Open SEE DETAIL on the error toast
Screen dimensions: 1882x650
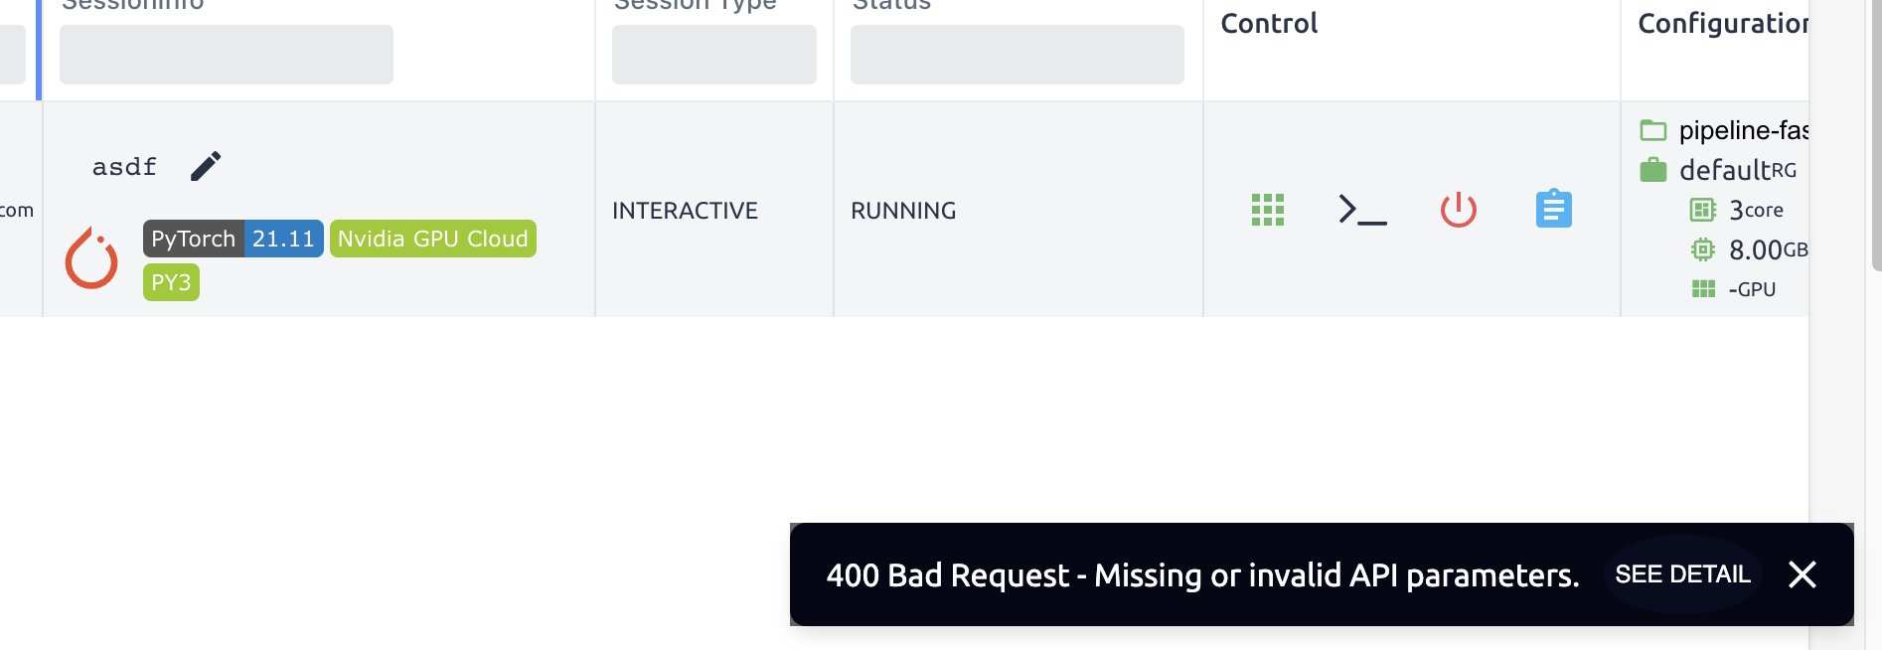[x=1681, y=574]
